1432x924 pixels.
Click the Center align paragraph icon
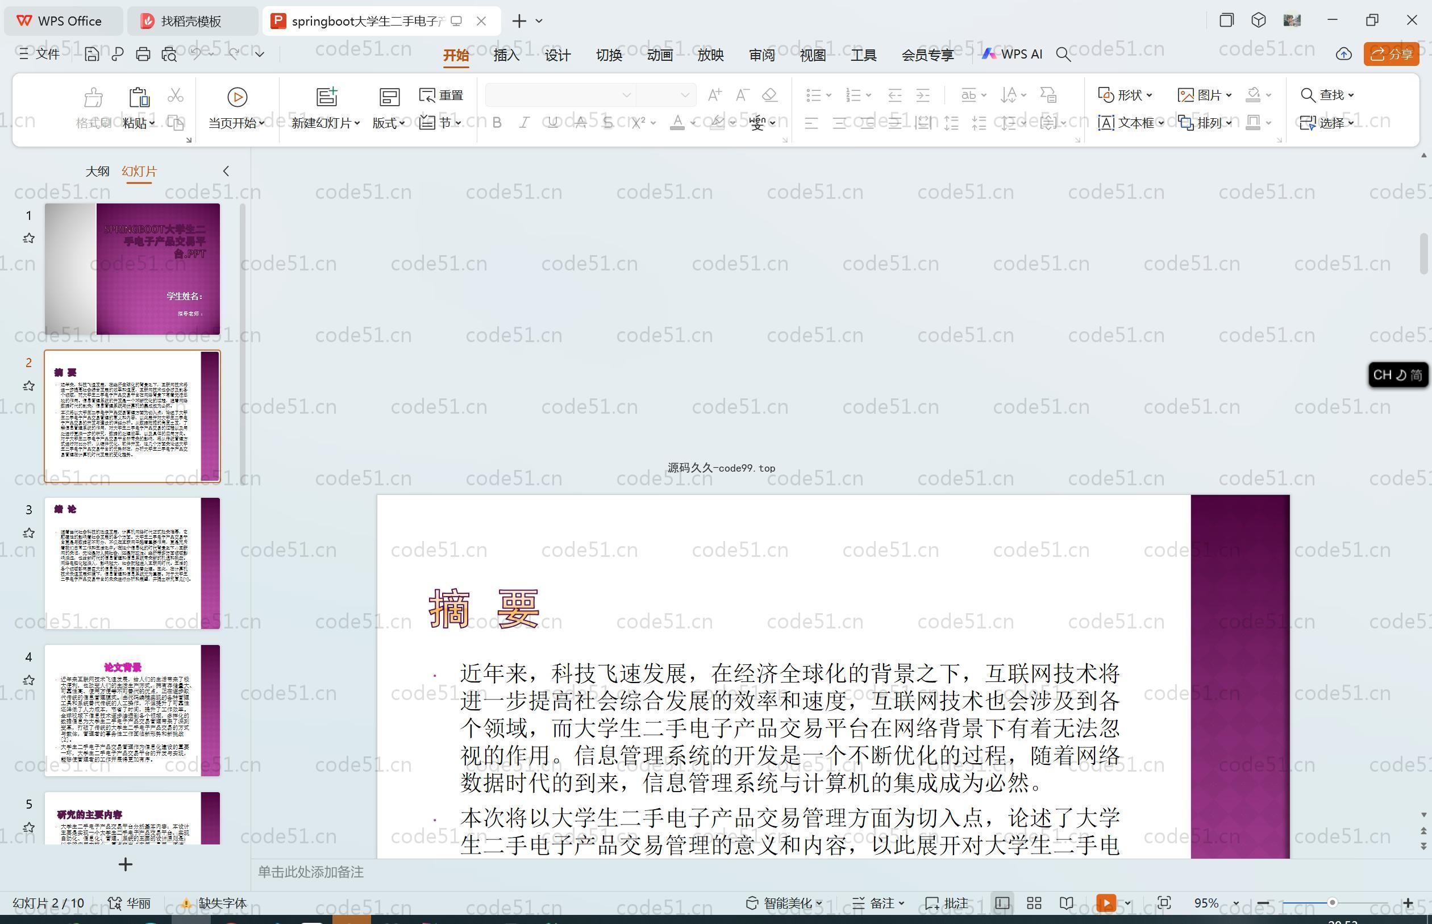pyautogui.click(x=839, y=123)
